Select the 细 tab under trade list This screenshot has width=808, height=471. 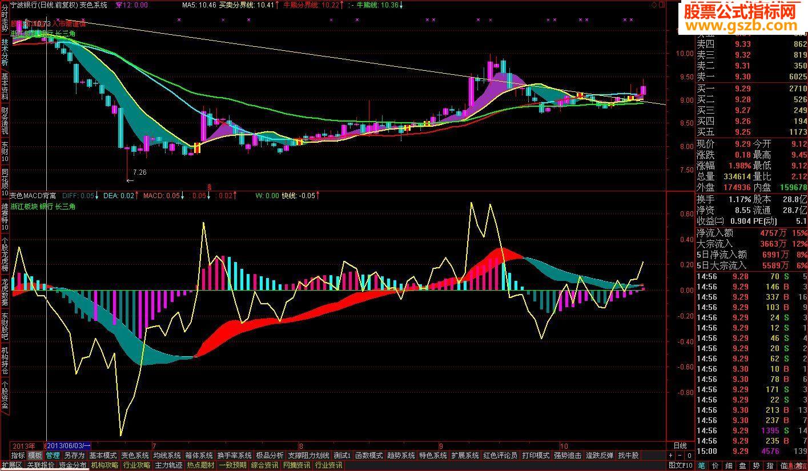(729, 465)
